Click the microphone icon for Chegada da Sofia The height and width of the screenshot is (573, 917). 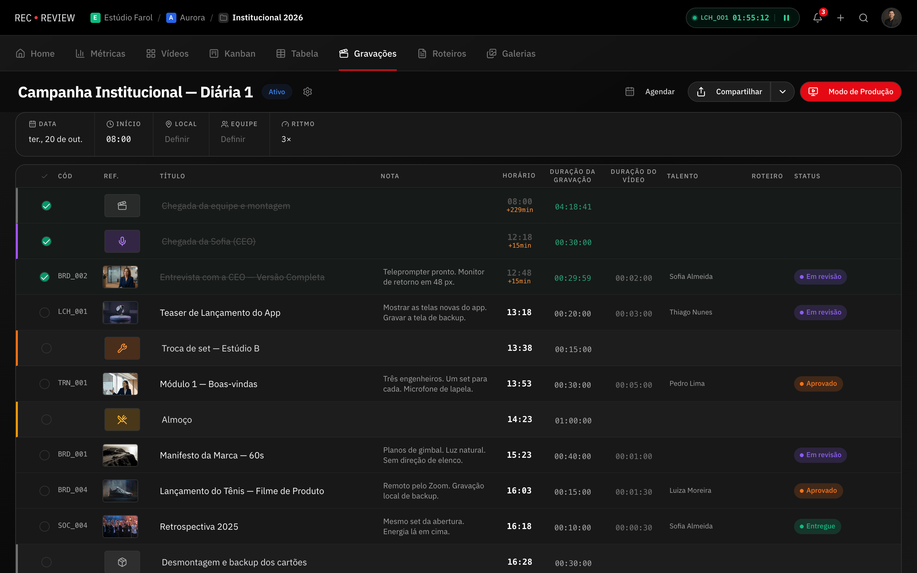coord(122,241)
